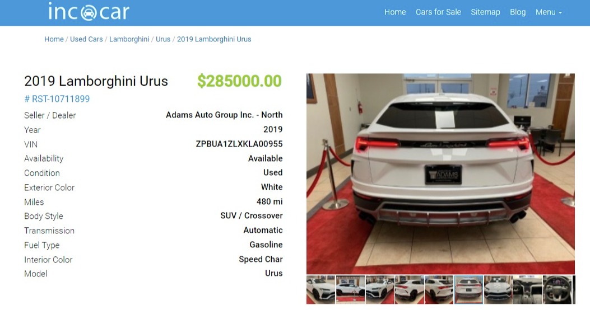Open the Menu dropdown in the navbar
This screenshot has width=590, height=310.
(549, 12)
